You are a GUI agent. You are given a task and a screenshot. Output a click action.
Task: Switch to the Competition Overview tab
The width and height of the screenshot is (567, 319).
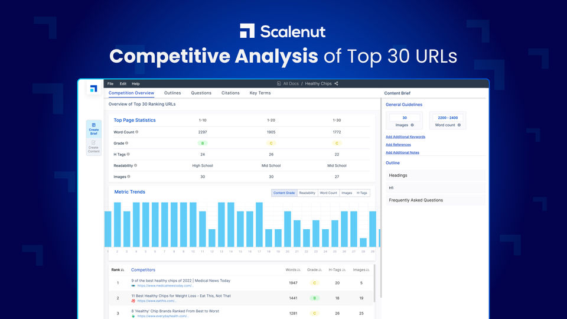coord(131,93)
